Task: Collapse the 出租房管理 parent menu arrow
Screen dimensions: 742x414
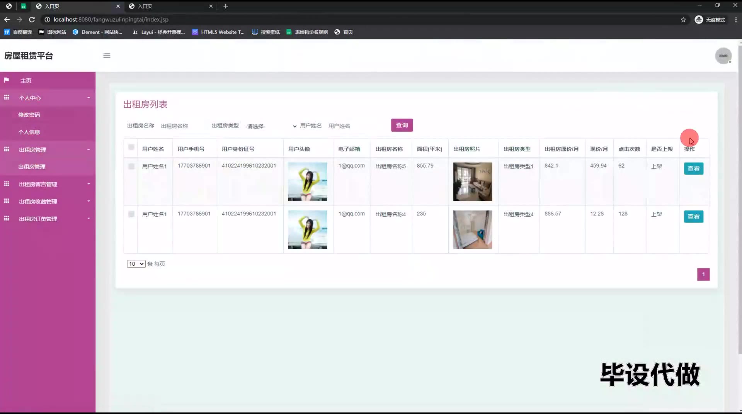Action: pos(88,149)
